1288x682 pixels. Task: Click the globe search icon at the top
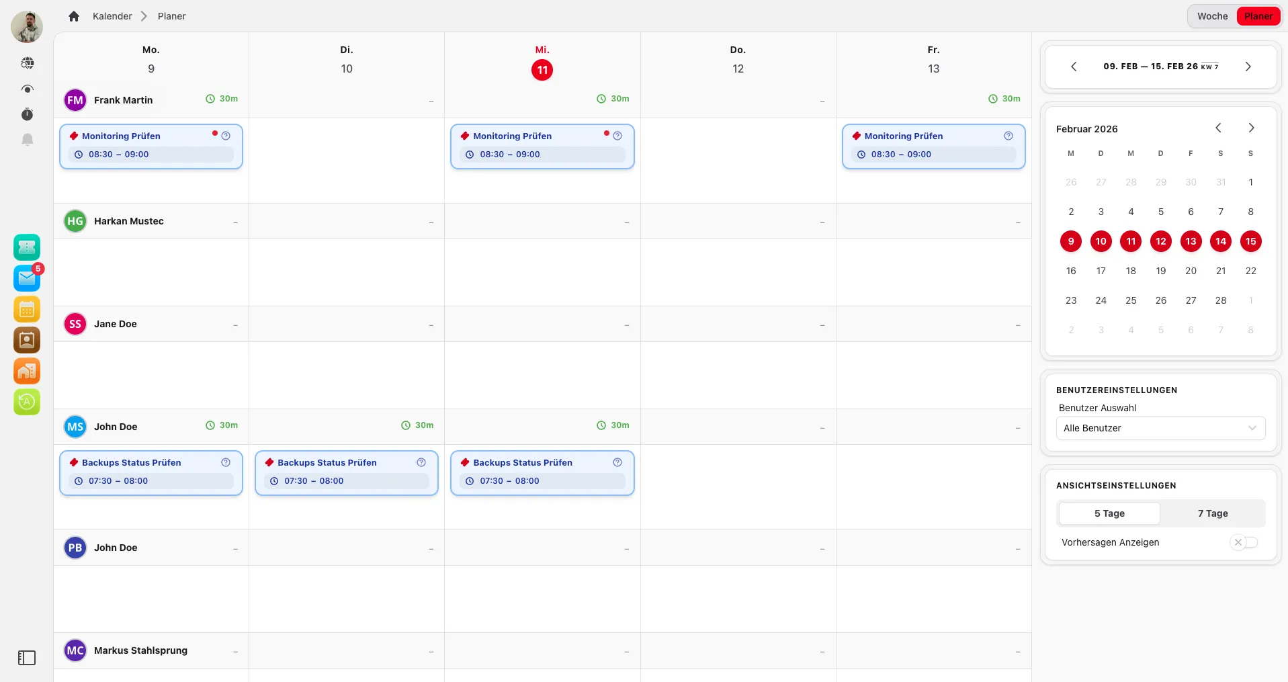click(27, 62)
